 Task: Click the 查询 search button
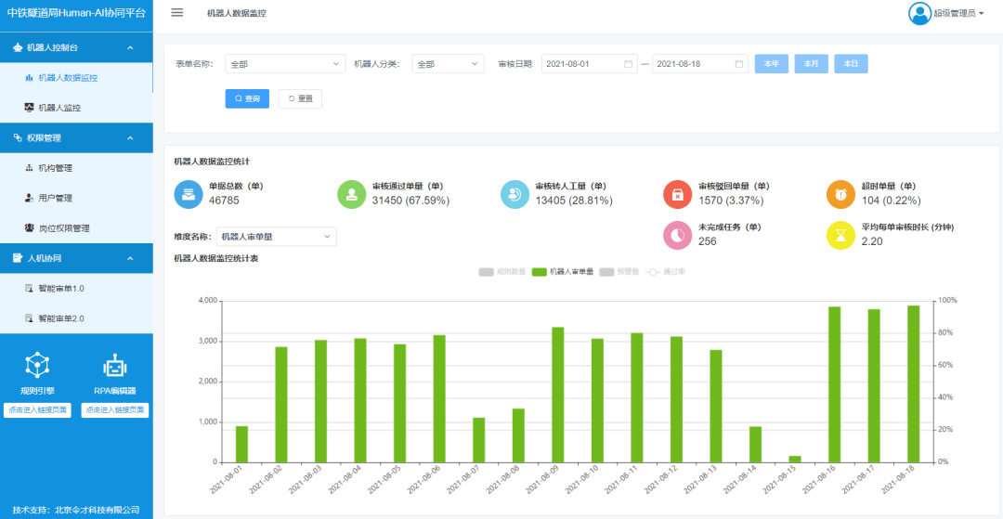(247, 98)
